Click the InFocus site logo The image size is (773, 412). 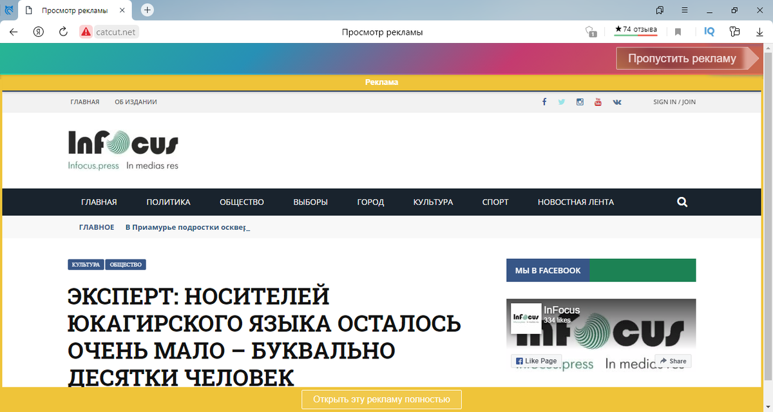pyautogui.click(x=123, y=151)
